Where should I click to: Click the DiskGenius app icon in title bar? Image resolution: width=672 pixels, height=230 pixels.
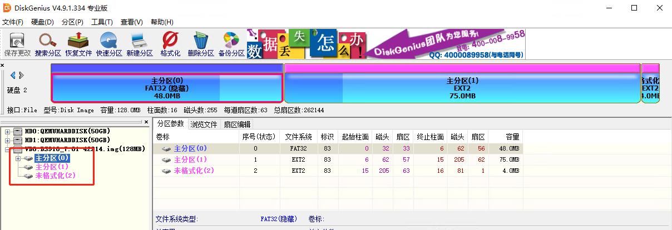click(x=7, y=8)
